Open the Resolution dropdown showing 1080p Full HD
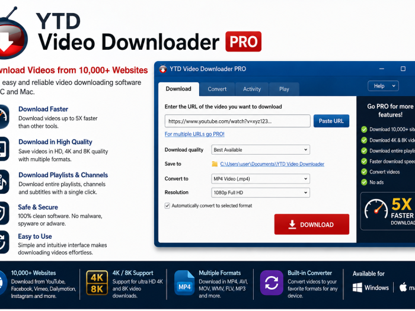The width and height of the screenshot is (415, 311). click(x=260, y=193)
